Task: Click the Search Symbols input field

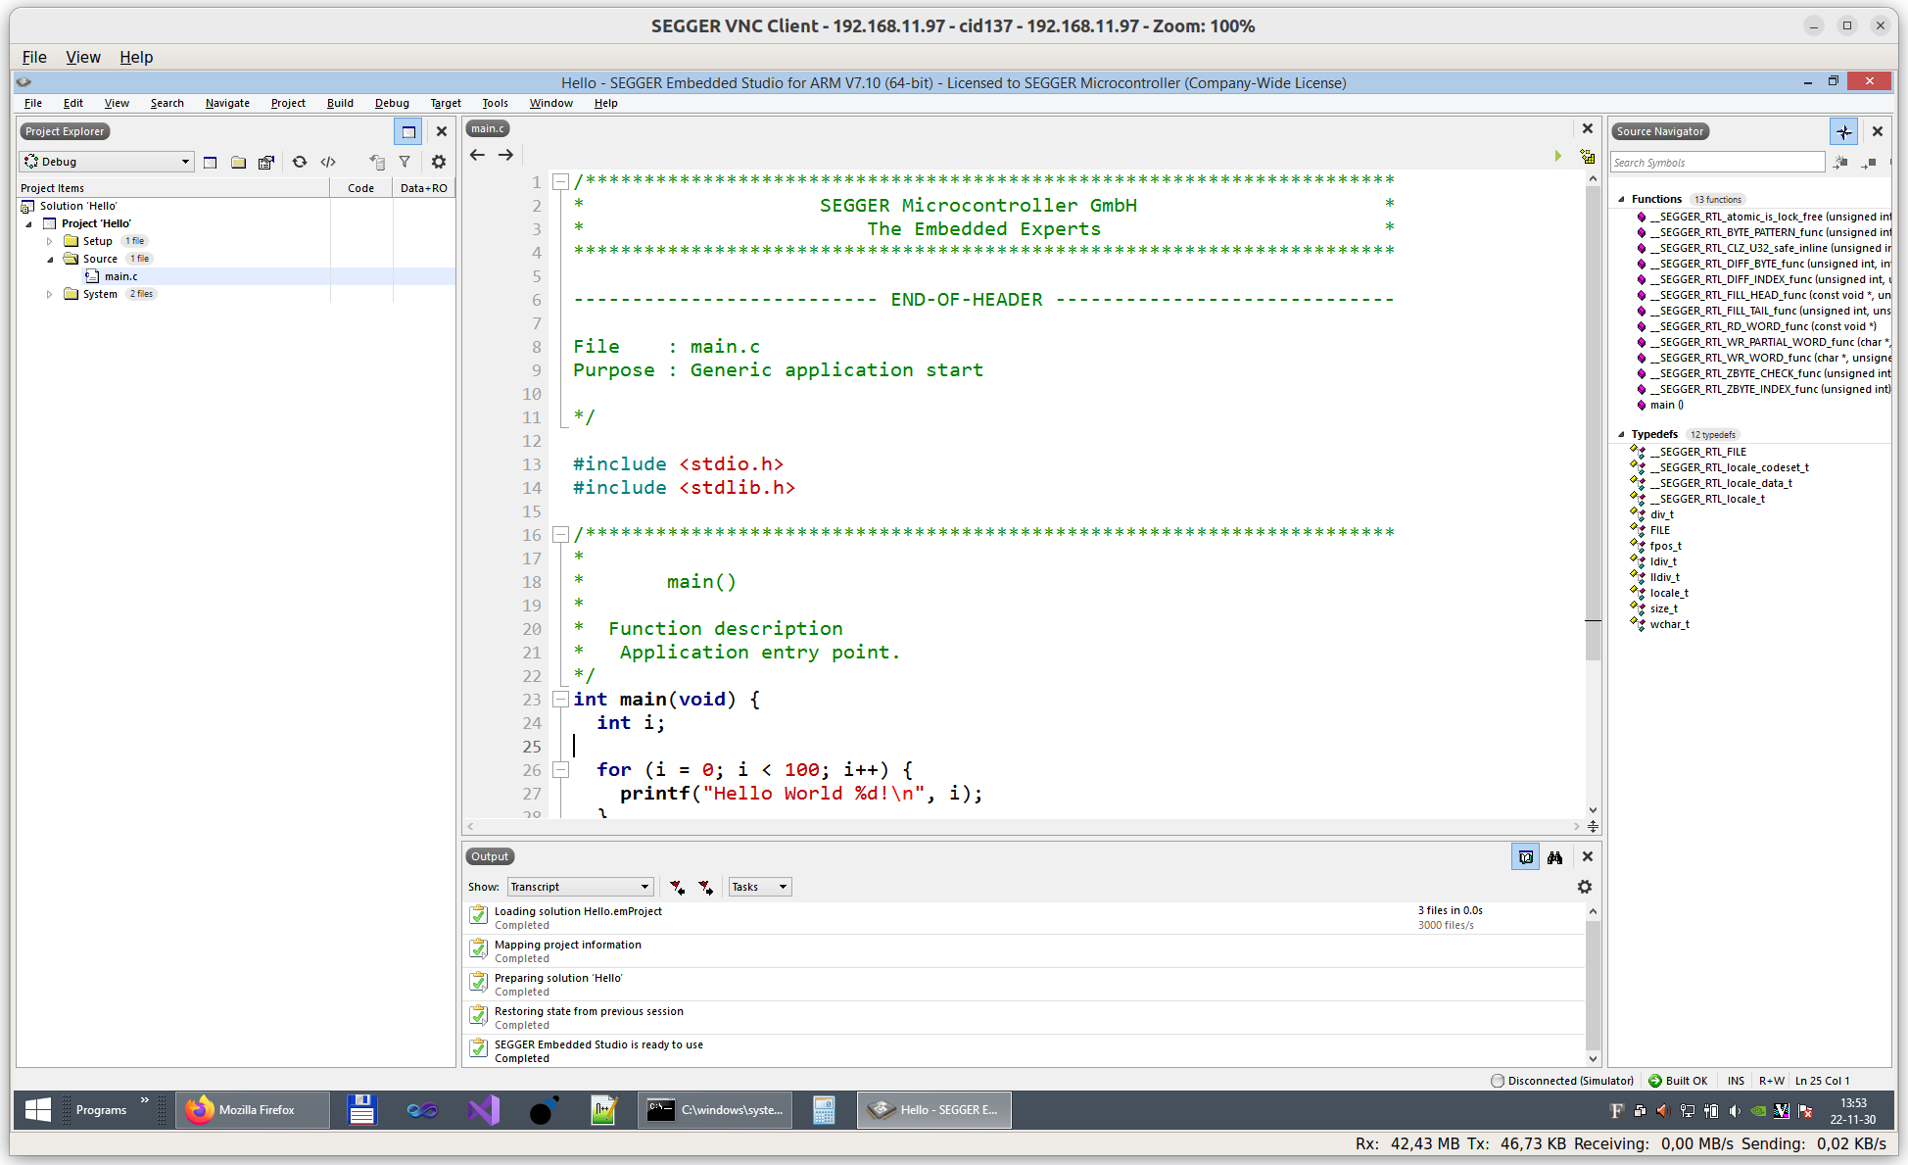Action: 1717,163
